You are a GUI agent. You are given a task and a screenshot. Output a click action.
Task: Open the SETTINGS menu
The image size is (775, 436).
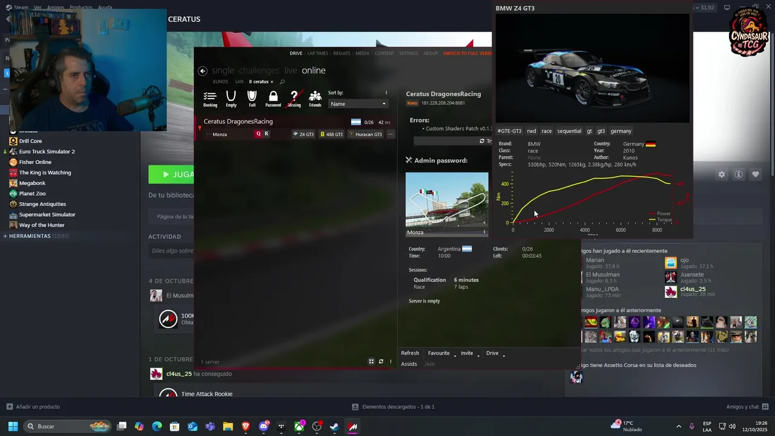(409, 53)
